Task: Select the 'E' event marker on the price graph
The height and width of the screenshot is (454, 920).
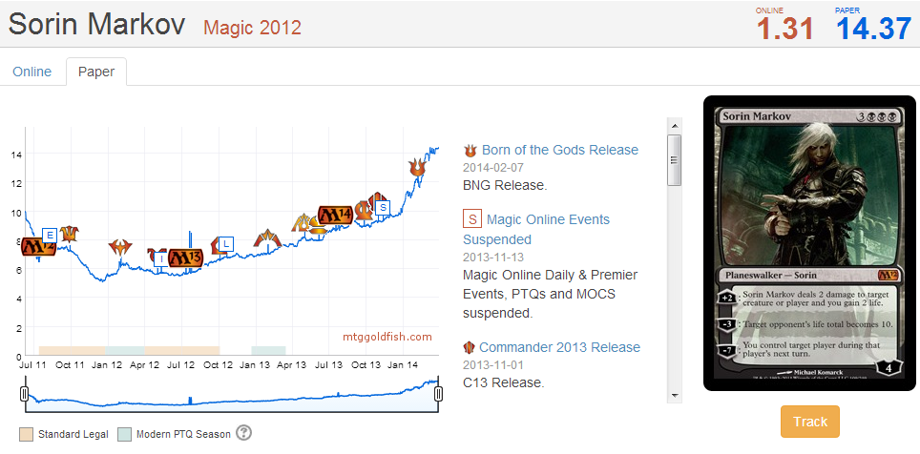Action: coord(49,235)
